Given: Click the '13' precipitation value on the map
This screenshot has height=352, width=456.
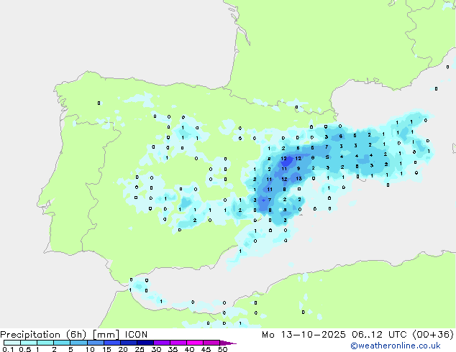Looking at the screenshot, I should (299, 179).
